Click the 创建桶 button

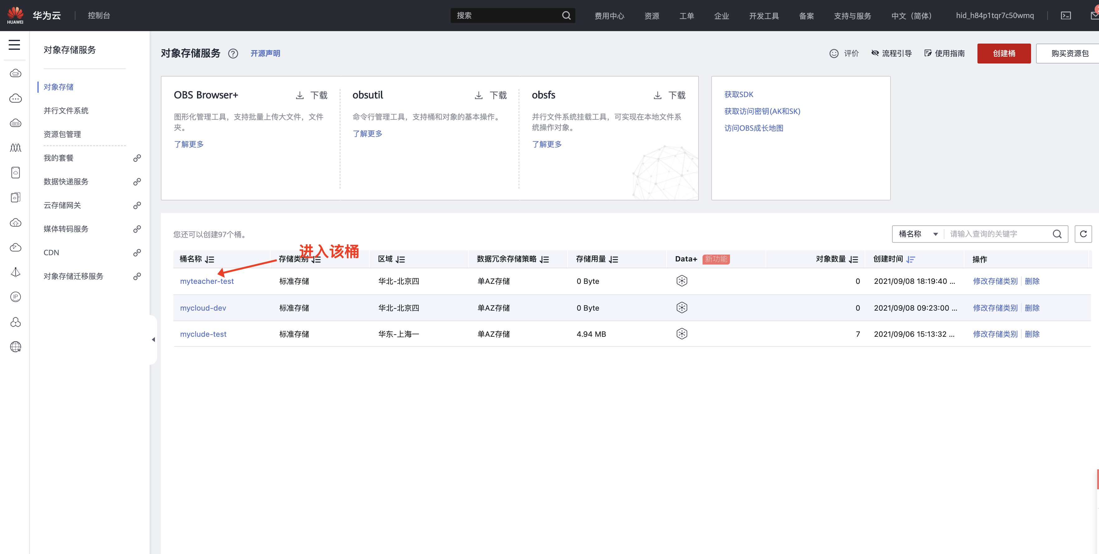click(1004, 53)
